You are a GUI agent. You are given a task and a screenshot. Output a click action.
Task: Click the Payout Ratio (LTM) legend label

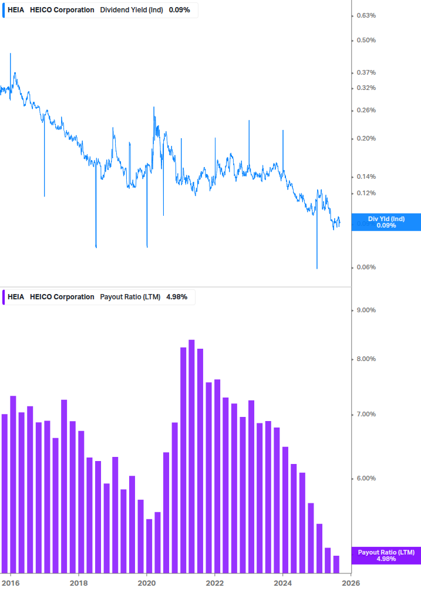(x=130, y=297)
